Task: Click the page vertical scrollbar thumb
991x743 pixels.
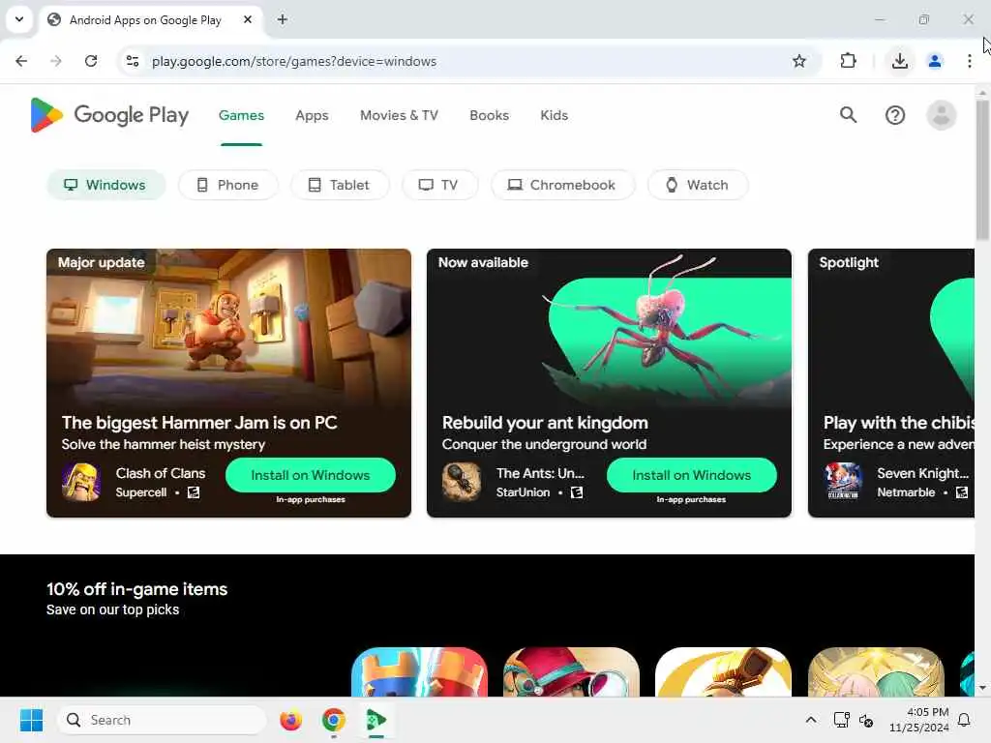Action: [x=982, y=169]
